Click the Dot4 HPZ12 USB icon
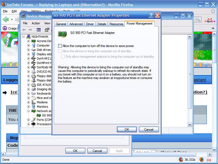The image size is (218, 164). [34, 58]
